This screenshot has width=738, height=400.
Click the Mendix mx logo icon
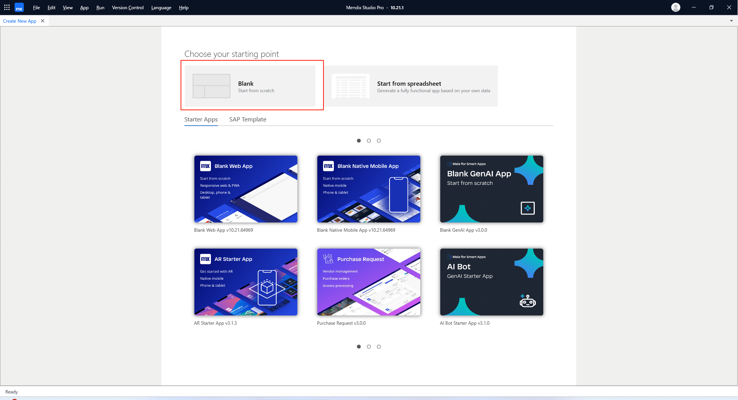click(19, 8)
